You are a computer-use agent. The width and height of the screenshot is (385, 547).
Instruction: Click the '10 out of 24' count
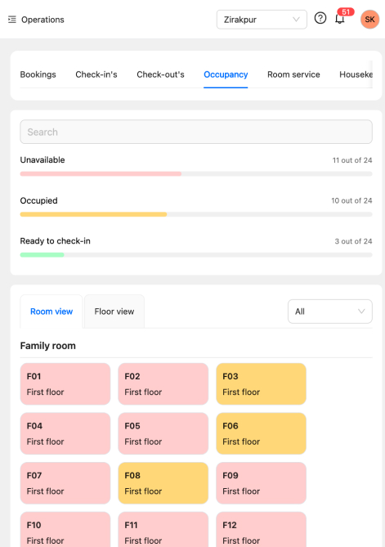351,200
